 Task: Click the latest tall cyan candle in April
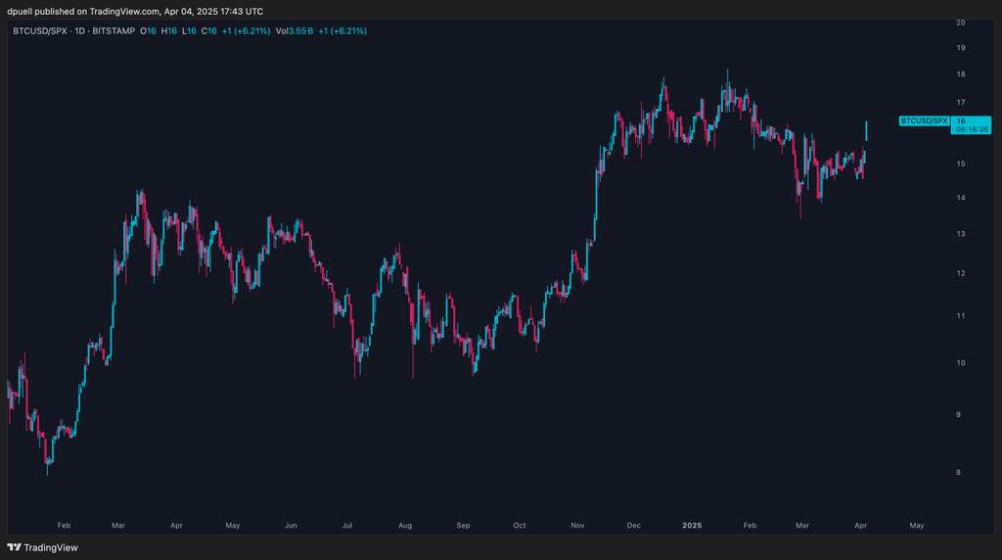point(867,130)
